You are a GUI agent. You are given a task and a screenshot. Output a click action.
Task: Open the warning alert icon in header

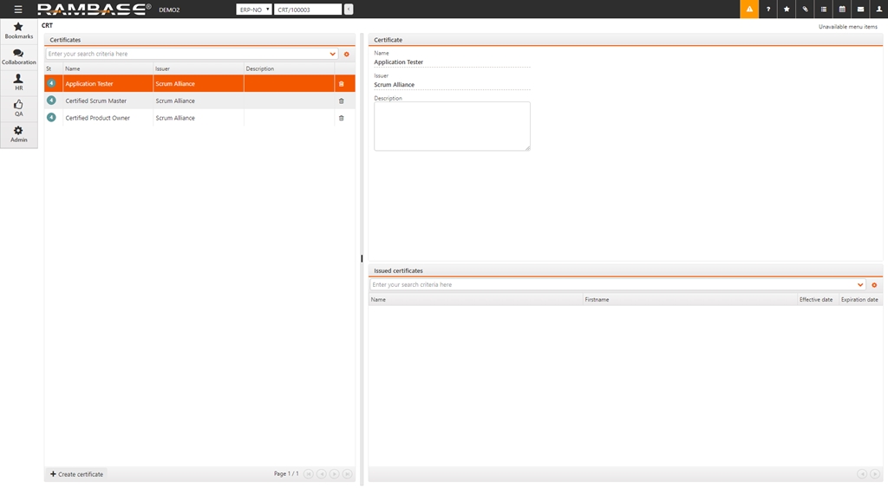[749, 10]
